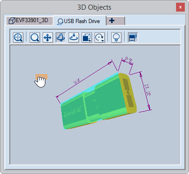This screenshot has width=189, height=174.
Task: Add a new tab with plus button
Action: point(115,21)
